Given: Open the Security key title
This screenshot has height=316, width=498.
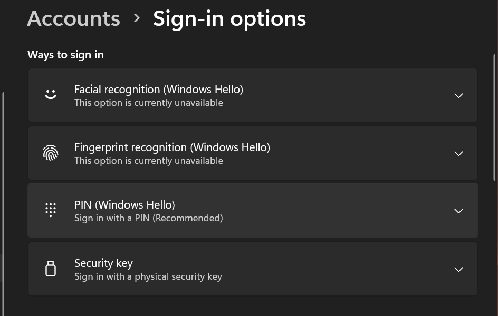Looking at the screenshot, I should (x=103, y=263).
